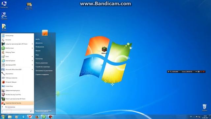Show hidden tray icons arrow
Screen dimensions: 211x119
[x=194, y=117]
